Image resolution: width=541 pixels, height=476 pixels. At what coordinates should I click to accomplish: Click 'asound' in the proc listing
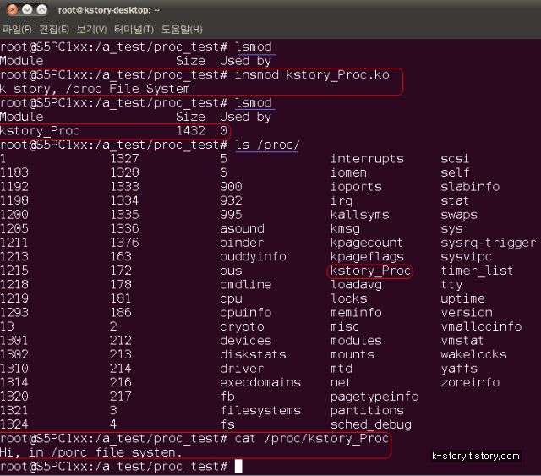click(x=243, y=229)
